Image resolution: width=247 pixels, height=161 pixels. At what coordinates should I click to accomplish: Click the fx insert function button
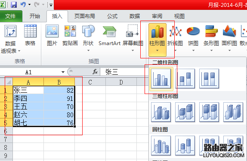(x=95, y=72)
